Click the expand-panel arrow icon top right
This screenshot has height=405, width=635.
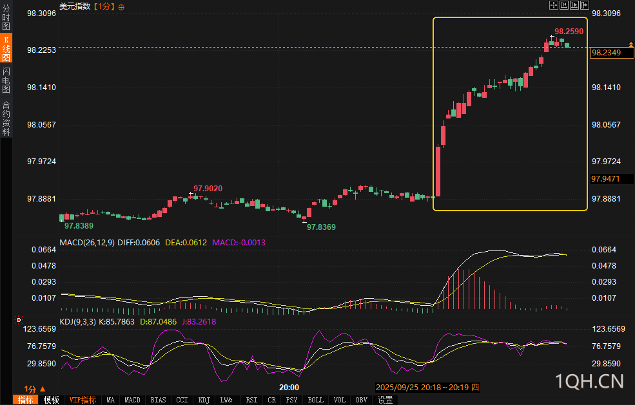[x=585, y=5]
